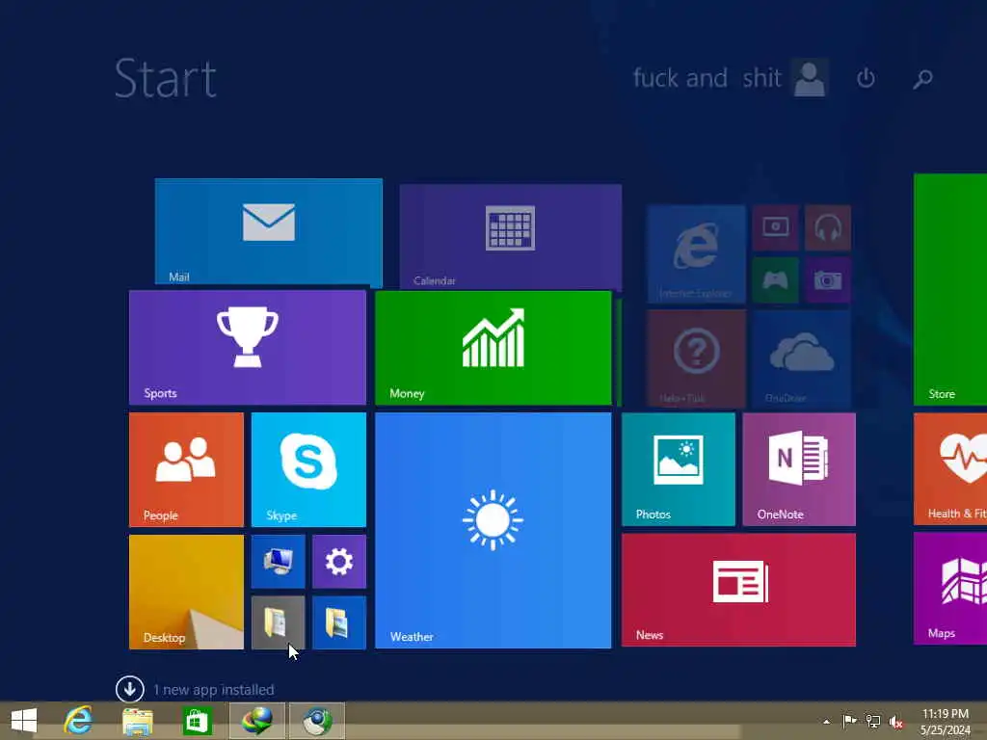The width and height of the screenshot is (987, 740).
Task: Open the Games controller tile
Action: (776, 280)
